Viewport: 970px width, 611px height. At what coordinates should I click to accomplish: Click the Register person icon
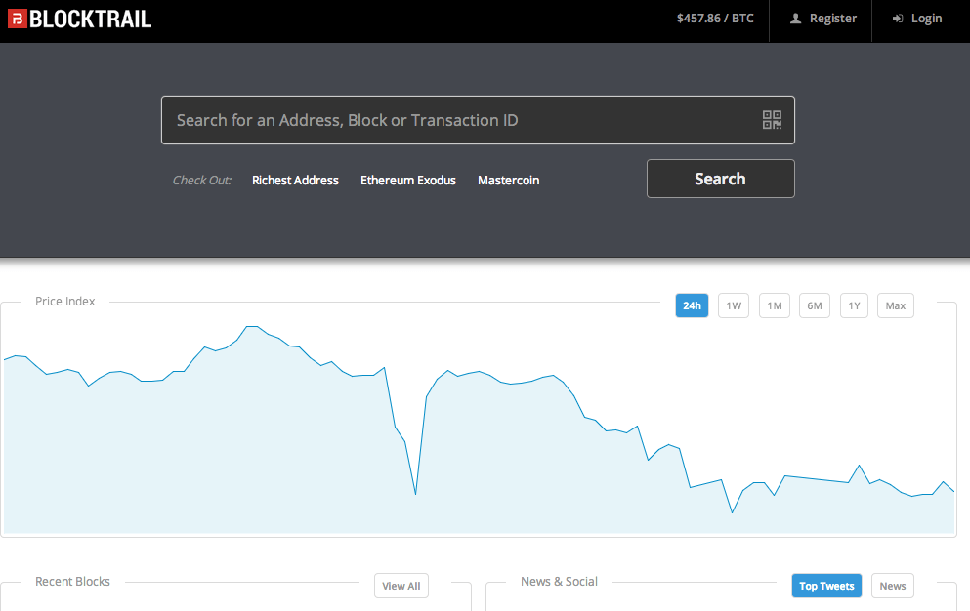pos(795,19)
